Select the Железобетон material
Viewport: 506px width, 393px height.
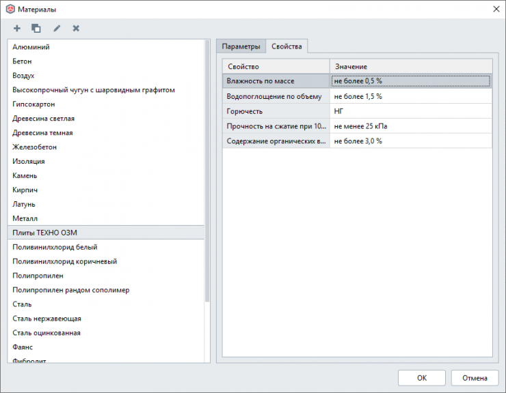pyautogui.click(x=34, y=147)
